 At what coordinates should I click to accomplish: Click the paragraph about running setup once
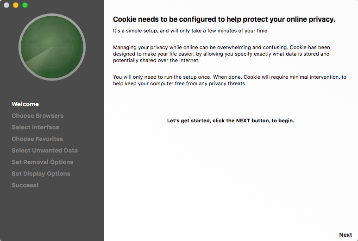click(x=229, y=80)
